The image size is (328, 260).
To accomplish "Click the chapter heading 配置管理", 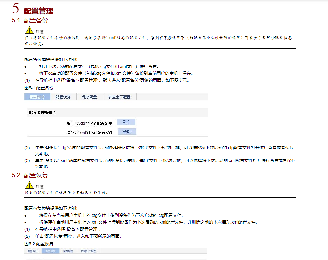I will [x=39, y=11].
